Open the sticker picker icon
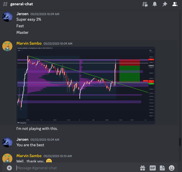 [162, 168]
